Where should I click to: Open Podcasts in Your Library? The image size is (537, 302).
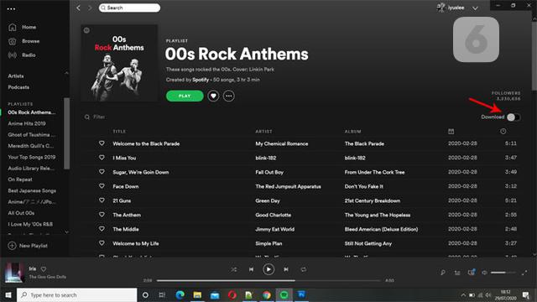coord(18,87)
